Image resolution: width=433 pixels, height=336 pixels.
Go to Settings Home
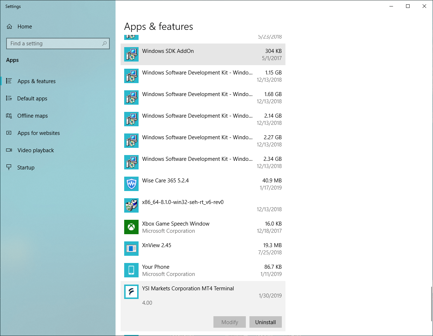pos(24,27)
